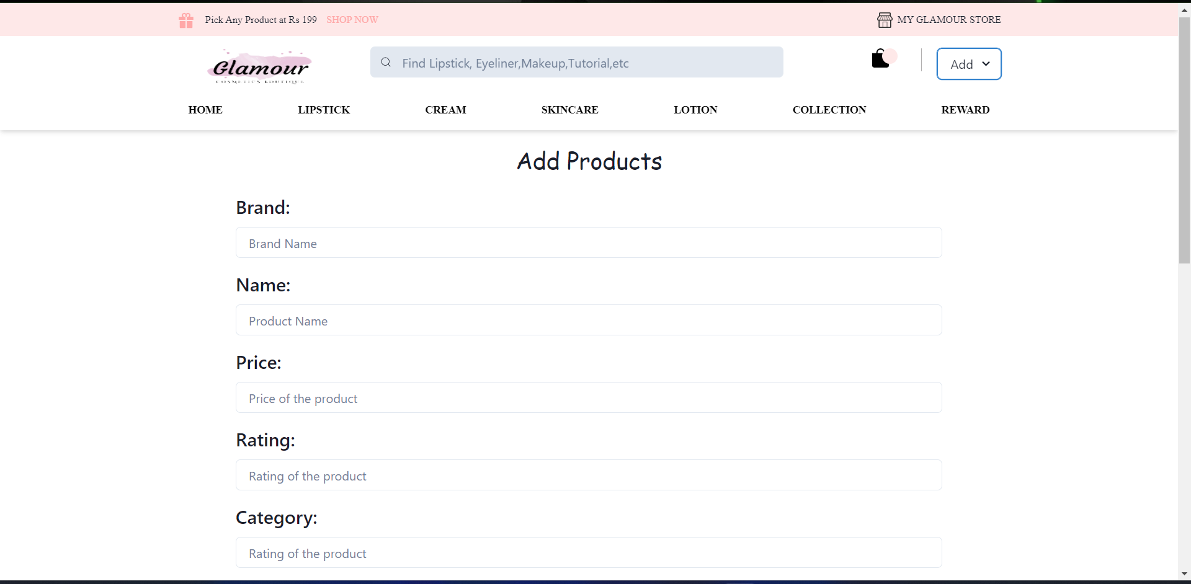Navigate to the LOTION menu item
The width and height of the screenshot is (1191, 584).
tap(695, 110)
